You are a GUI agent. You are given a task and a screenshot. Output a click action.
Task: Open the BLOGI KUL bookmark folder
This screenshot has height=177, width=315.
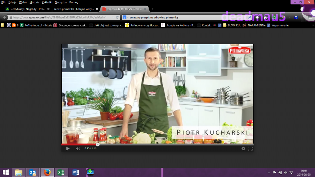pos(233,25)
